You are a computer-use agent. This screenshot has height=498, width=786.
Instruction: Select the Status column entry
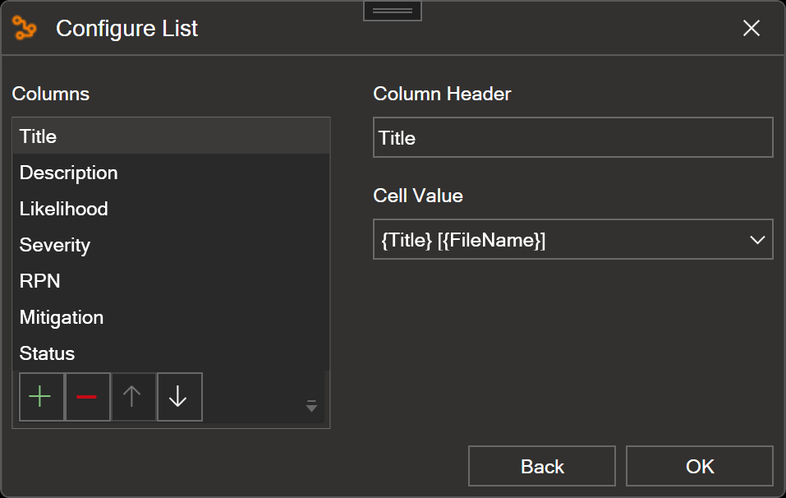coord(171,353)
